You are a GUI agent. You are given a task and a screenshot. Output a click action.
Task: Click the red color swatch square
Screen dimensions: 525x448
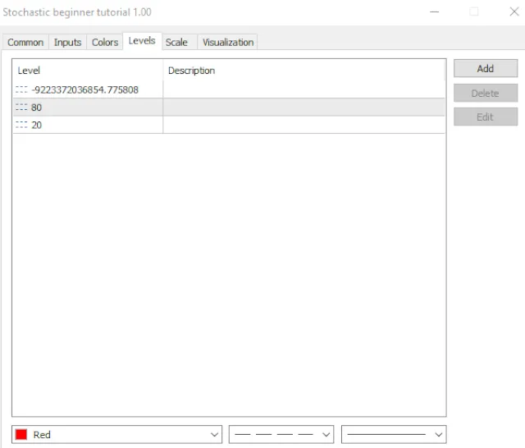pos(21,434)
